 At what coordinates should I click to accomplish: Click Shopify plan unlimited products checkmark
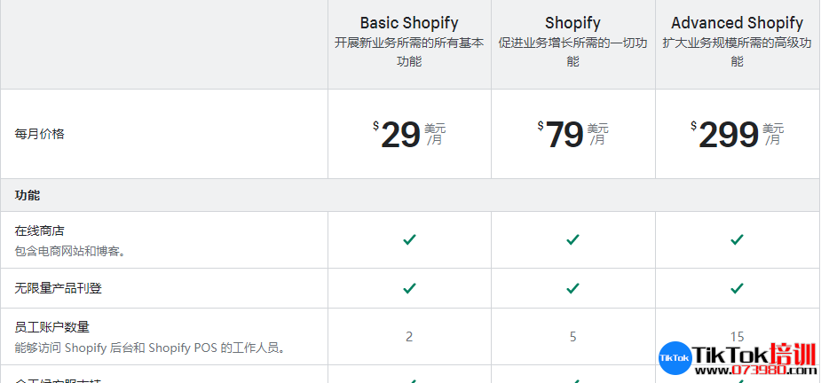pos(572,288)
